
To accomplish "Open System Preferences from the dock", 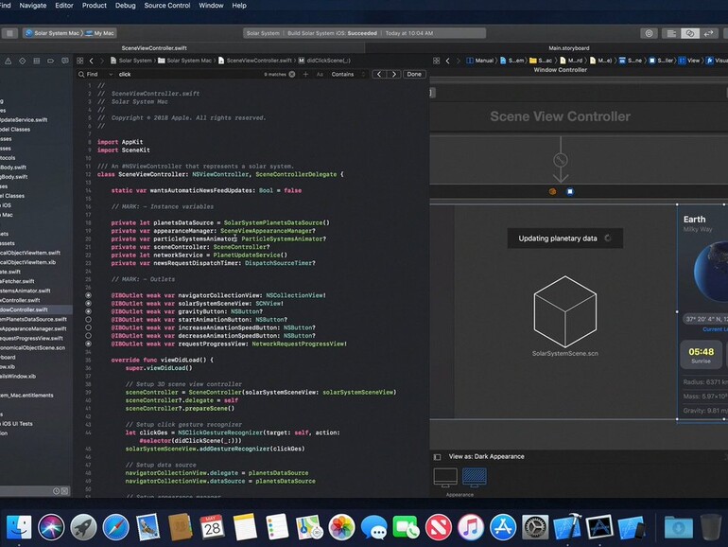I will (x=535, y=527).
